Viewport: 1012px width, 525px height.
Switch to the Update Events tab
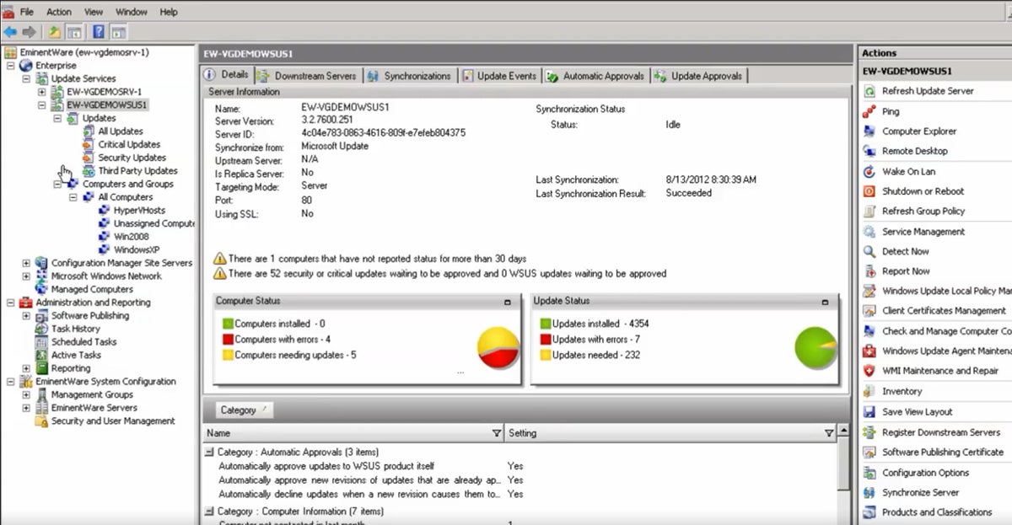click(500, 76)
